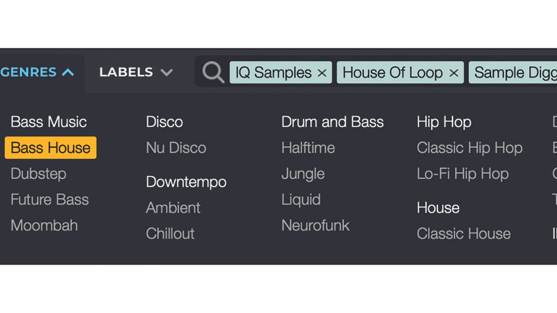Collapse the Genres dropdown chevron
Image resolution: width=557 pixels, height=313 pixels.
[68, 72]
